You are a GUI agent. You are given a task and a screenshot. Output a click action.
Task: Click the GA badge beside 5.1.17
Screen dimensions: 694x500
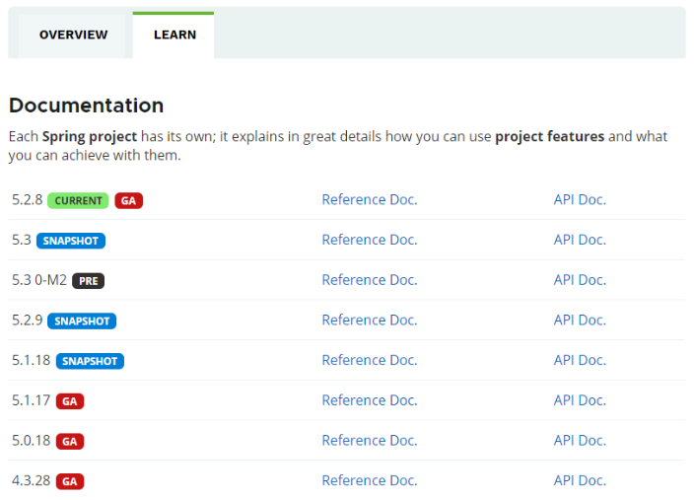(x=70, y=401)
